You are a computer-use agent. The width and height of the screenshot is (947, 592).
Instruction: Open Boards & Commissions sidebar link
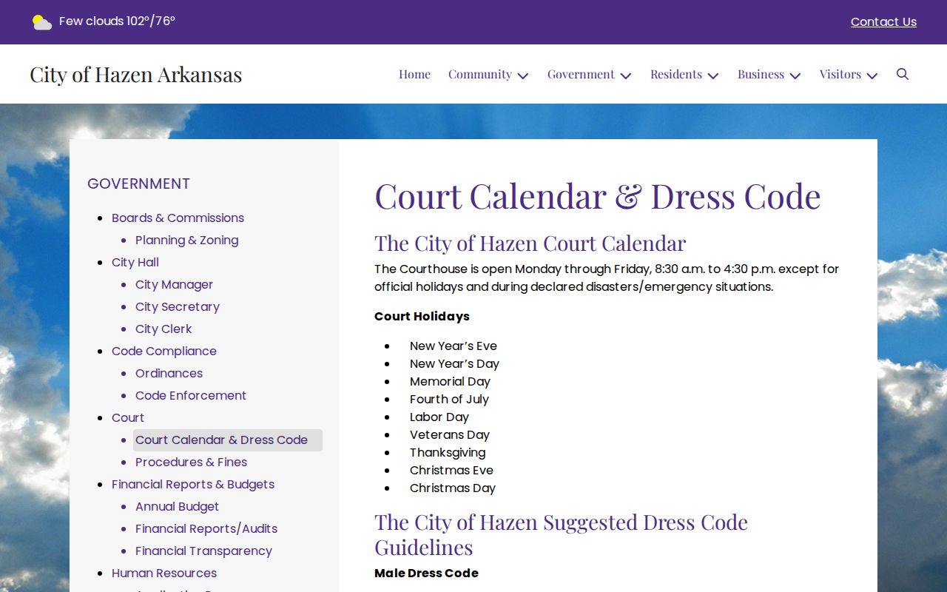(178, 218)
